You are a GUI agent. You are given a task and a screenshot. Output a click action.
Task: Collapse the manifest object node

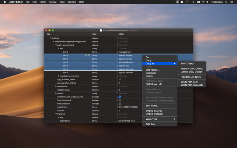(56, 114)
